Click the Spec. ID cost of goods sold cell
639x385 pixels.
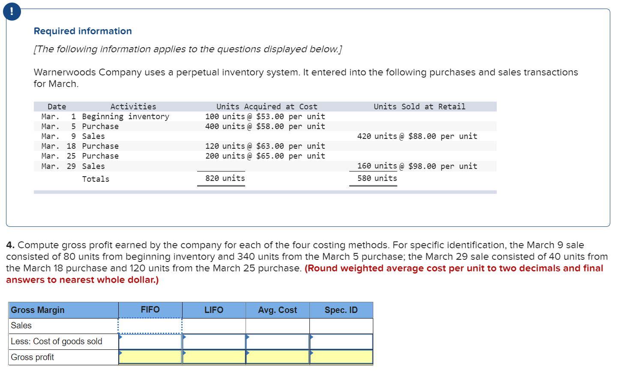click(x=341, y=342)
